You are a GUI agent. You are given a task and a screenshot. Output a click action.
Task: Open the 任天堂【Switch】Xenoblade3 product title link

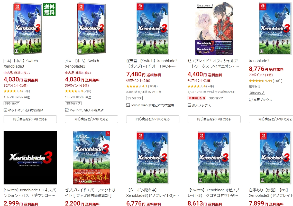coord(152,63)
